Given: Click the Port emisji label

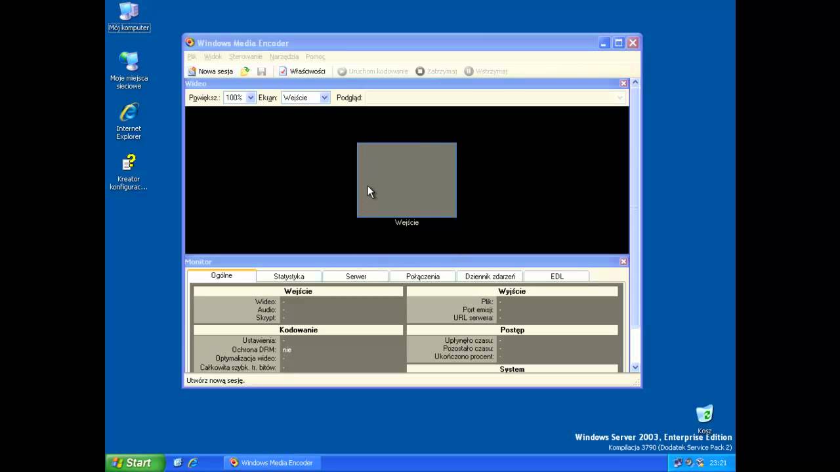Looking at the screenshot, I should coord(478,310).
